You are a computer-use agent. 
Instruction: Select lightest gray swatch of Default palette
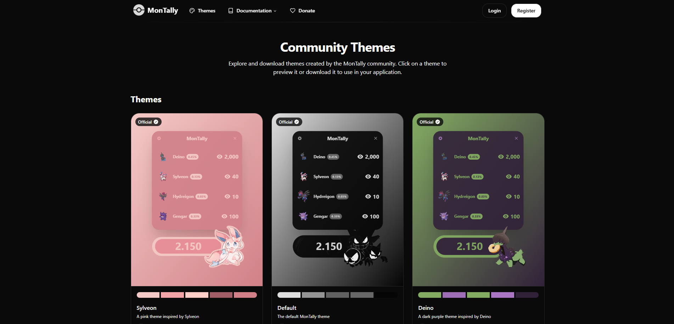289,295
